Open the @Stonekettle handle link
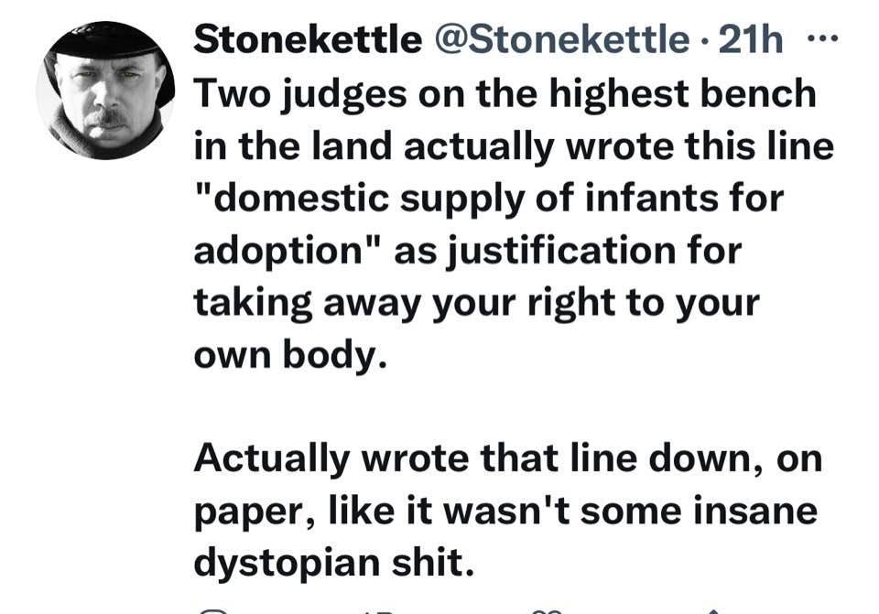The width and height of the screenshot is (879, 614). [x=560, y=39]
